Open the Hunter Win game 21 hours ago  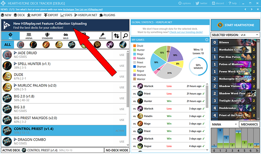point(169,101)
